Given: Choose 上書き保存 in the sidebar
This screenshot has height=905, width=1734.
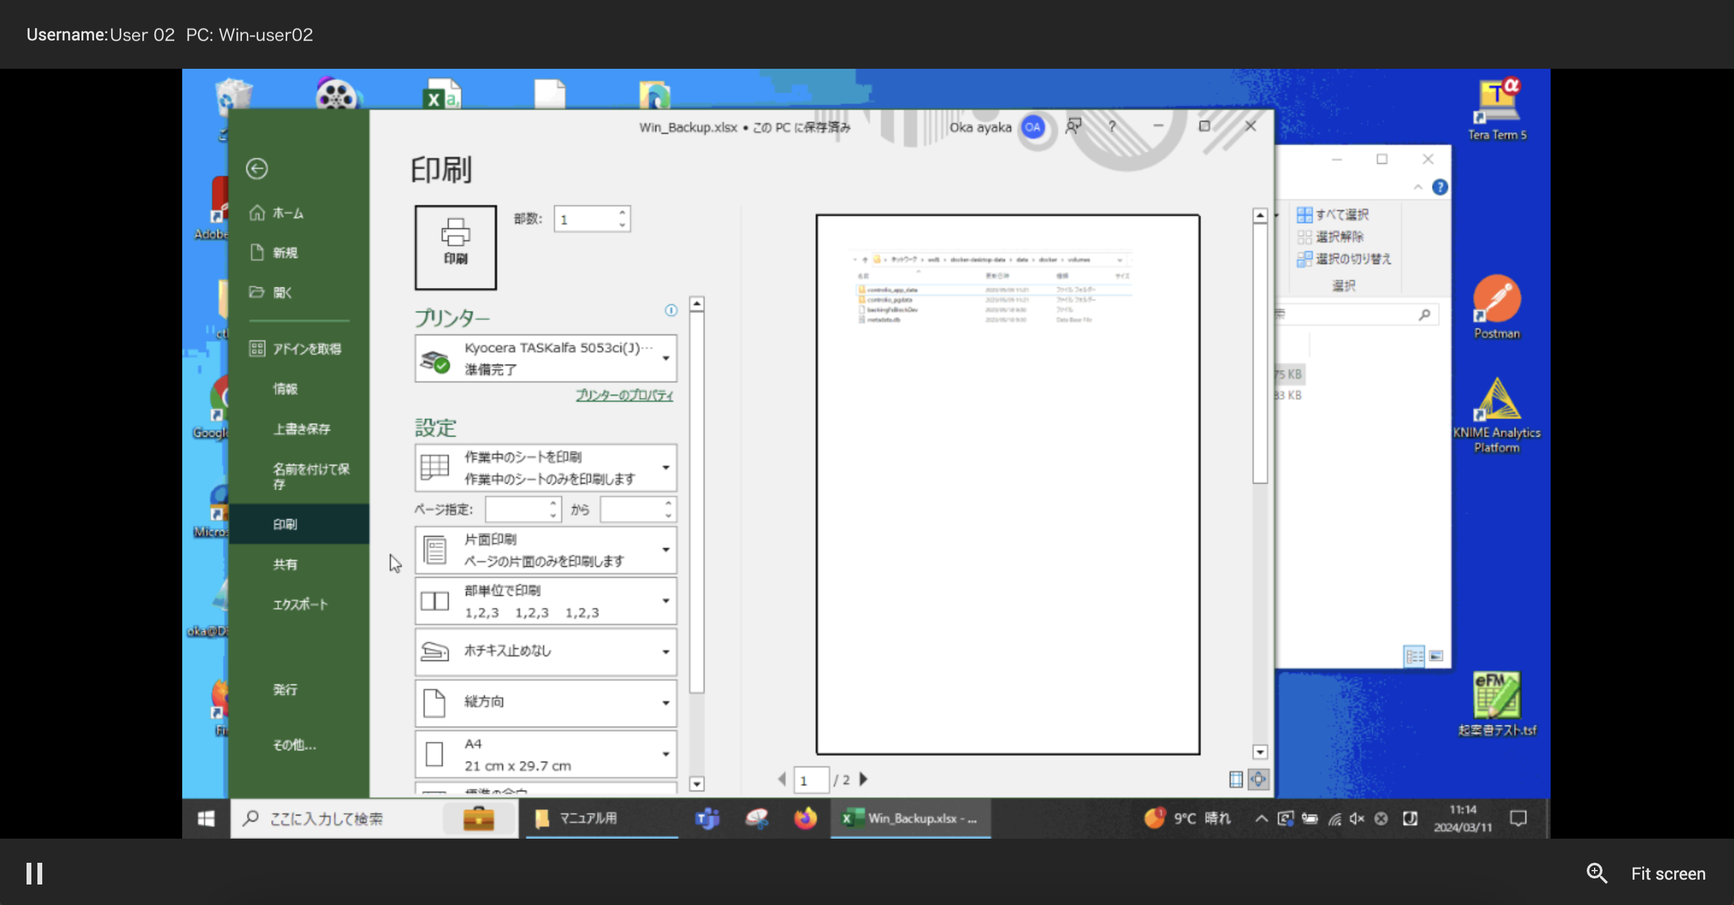Looking at the screenshot, I should tap(301, 428).
